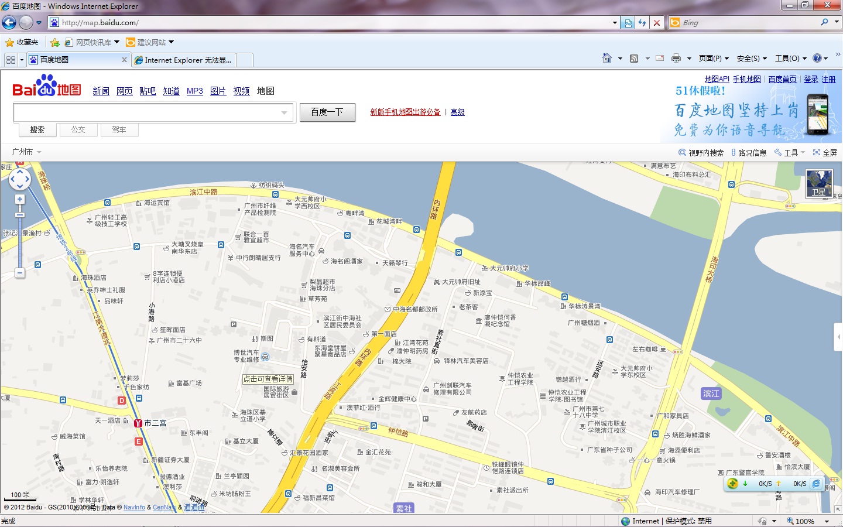
Task: Open the 手机地图 link
Action: (746, 79)
